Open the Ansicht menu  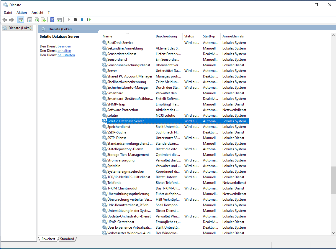pyautogui.click(x=37, y=13)
